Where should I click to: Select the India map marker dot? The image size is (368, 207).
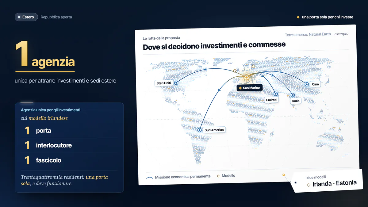click(x=293, y=95)
